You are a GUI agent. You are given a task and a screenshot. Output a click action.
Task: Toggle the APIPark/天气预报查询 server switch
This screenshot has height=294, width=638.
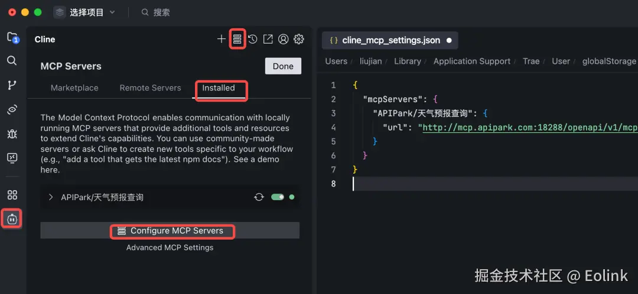coord(278,197)
